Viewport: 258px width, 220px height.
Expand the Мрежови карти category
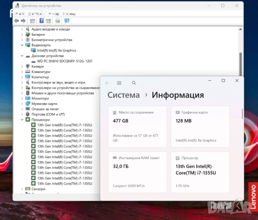point(22,104)
